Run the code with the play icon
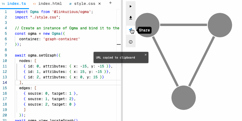242x121 pixels. coord(131,6)
